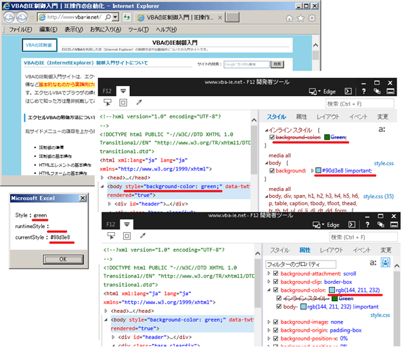Viewport: 406px width, 354px height.
Task: Uncheck body background #90d3e8 checkbox
Action: (x=272, y=171)
